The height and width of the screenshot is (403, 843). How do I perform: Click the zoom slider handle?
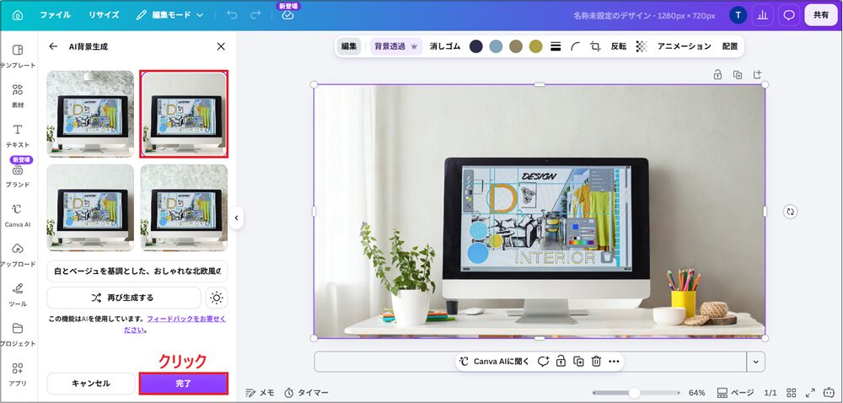tap(635, 393)
